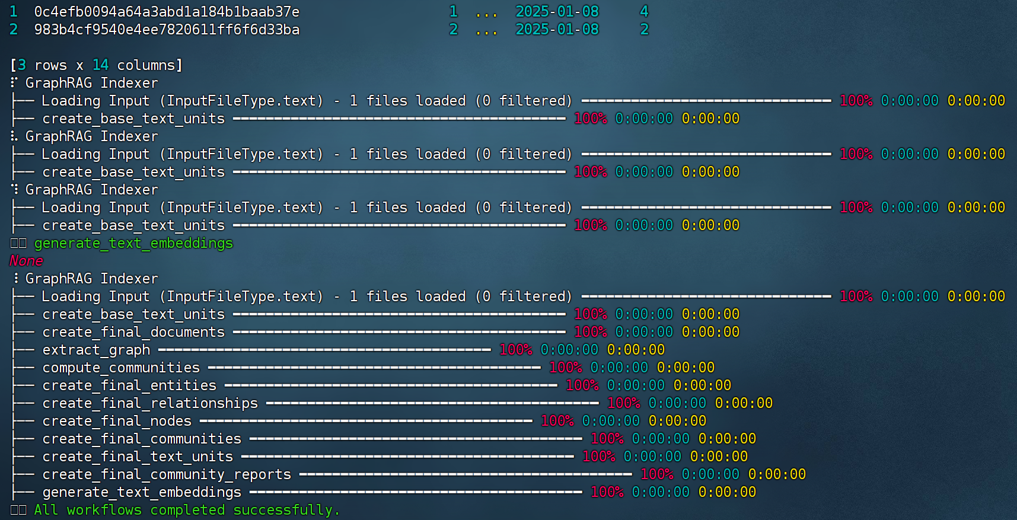Click the create_final_nodes progress bar

click(366, 421)
